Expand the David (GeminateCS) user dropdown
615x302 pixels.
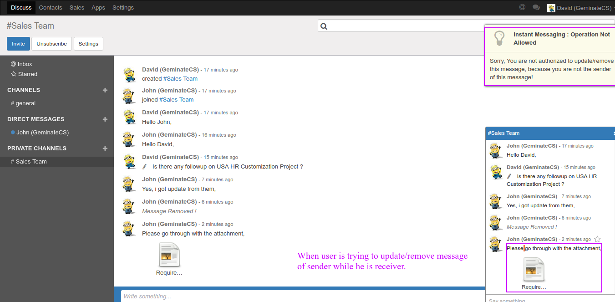tap(581, 8)
